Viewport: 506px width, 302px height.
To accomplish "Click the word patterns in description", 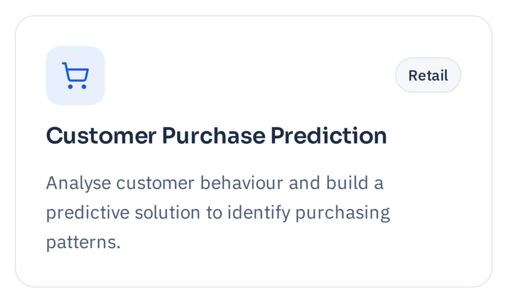I will point(83,243).
